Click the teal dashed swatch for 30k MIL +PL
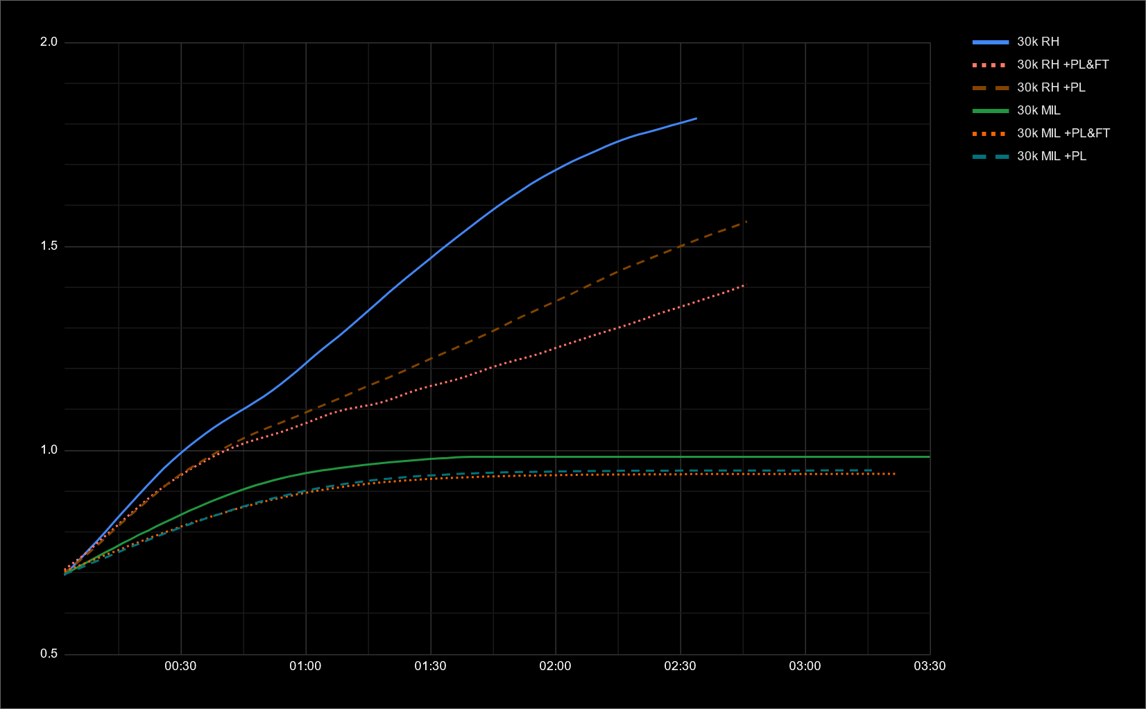 990,157
